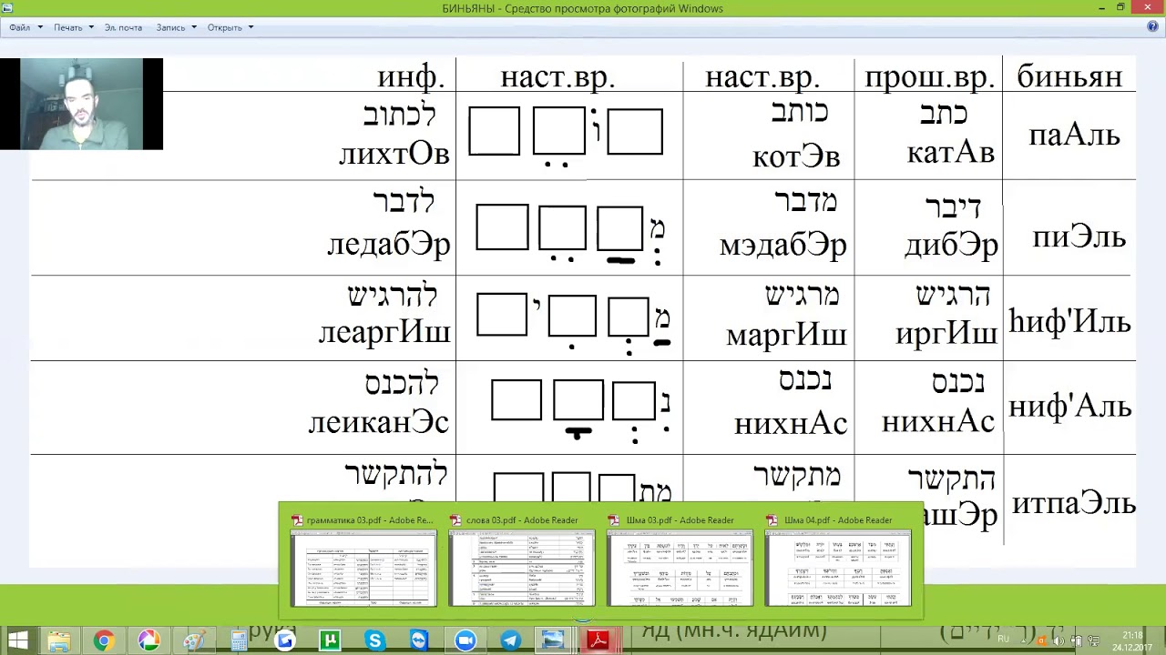Click the 'катАв' cell text
The image size is (1166, 655).
pos(950,152)
